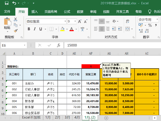Click the Tell Me lightbulb icon

(x=150, y=12)
